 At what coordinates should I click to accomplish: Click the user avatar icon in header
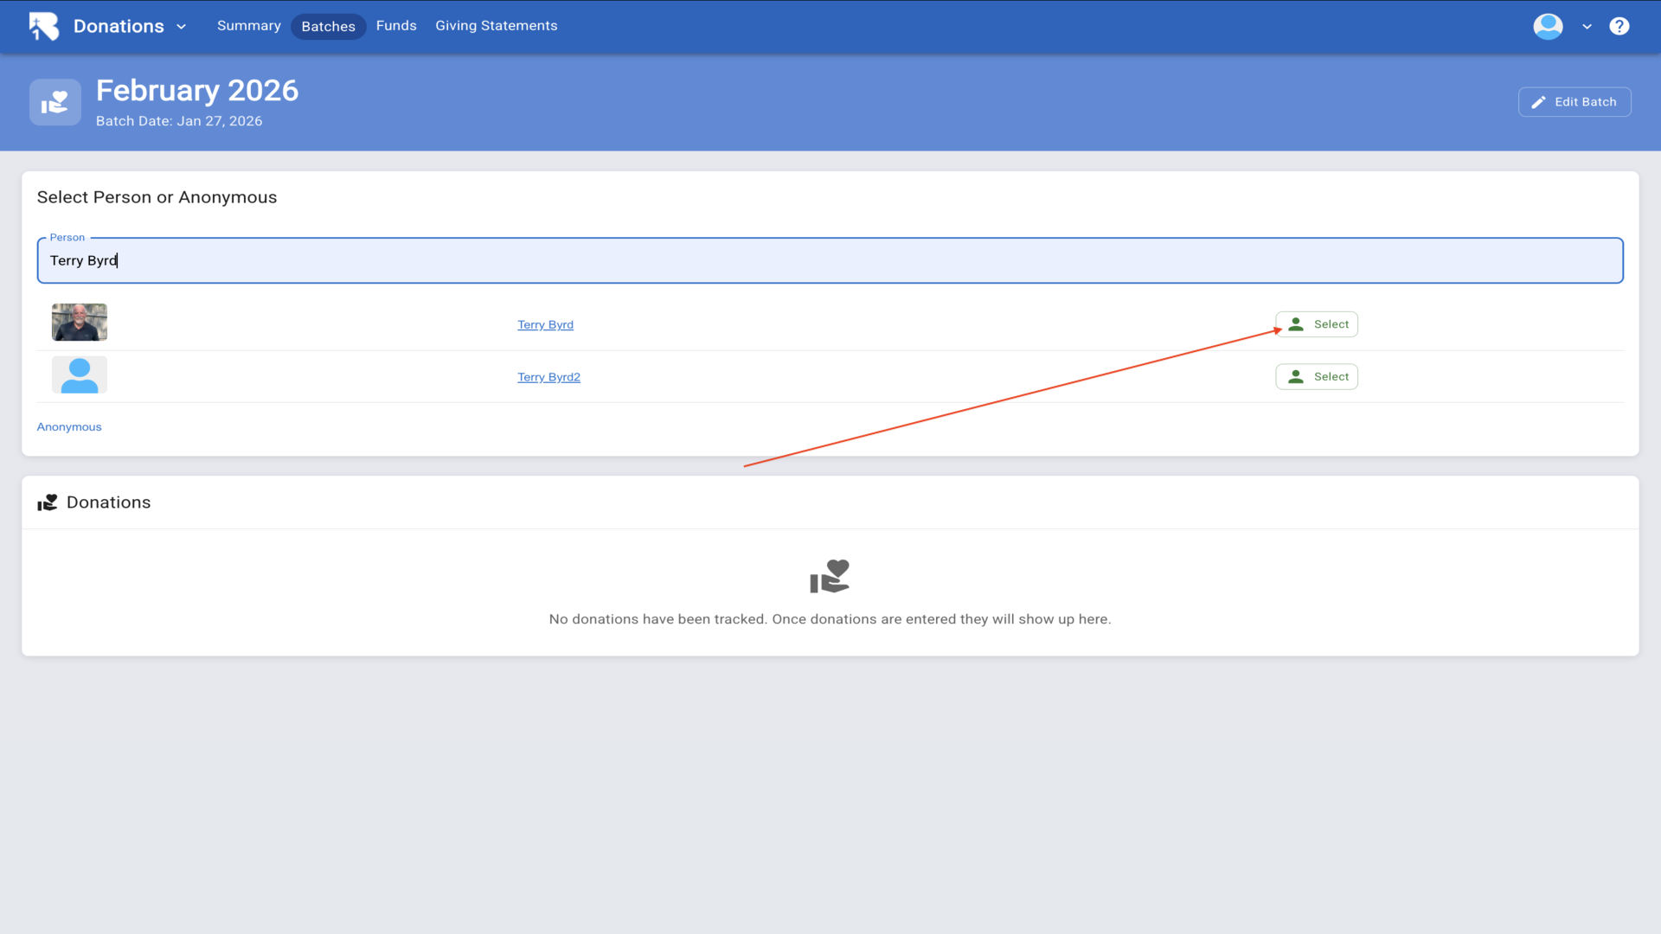coord(1548,26)
